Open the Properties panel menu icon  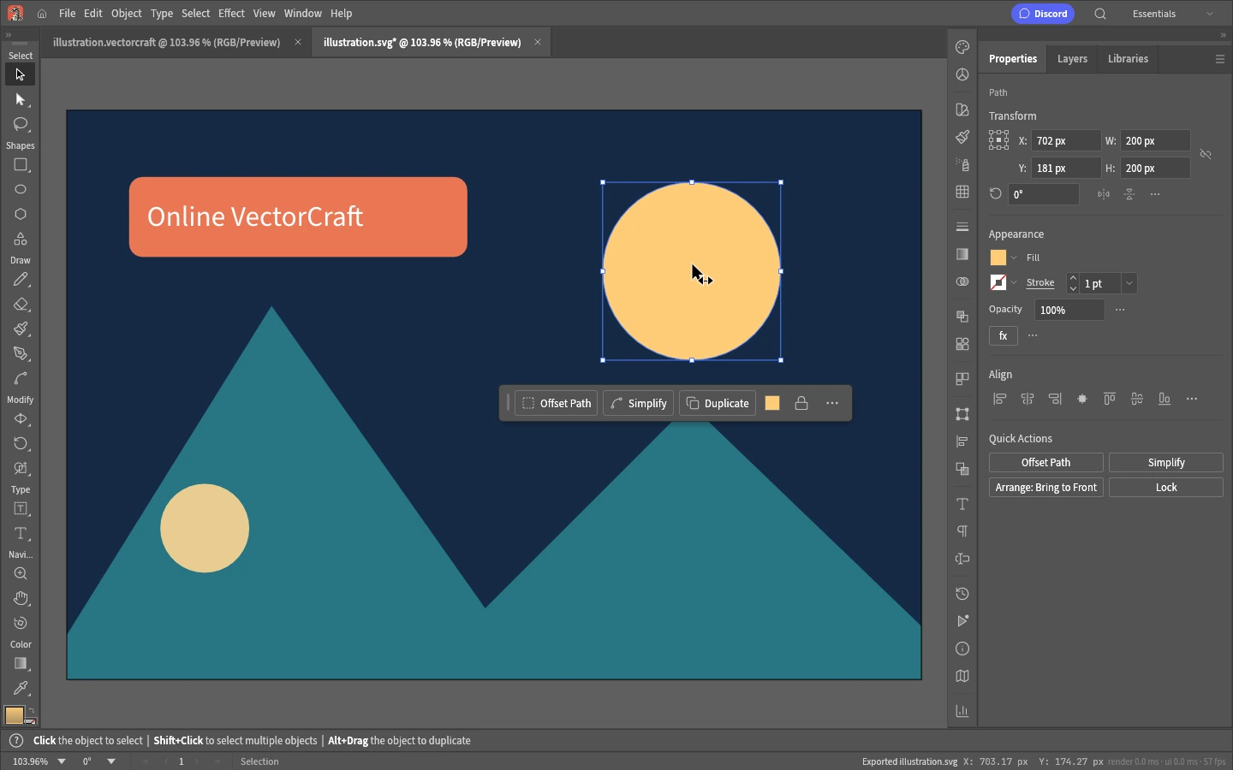coord(1219,59)
